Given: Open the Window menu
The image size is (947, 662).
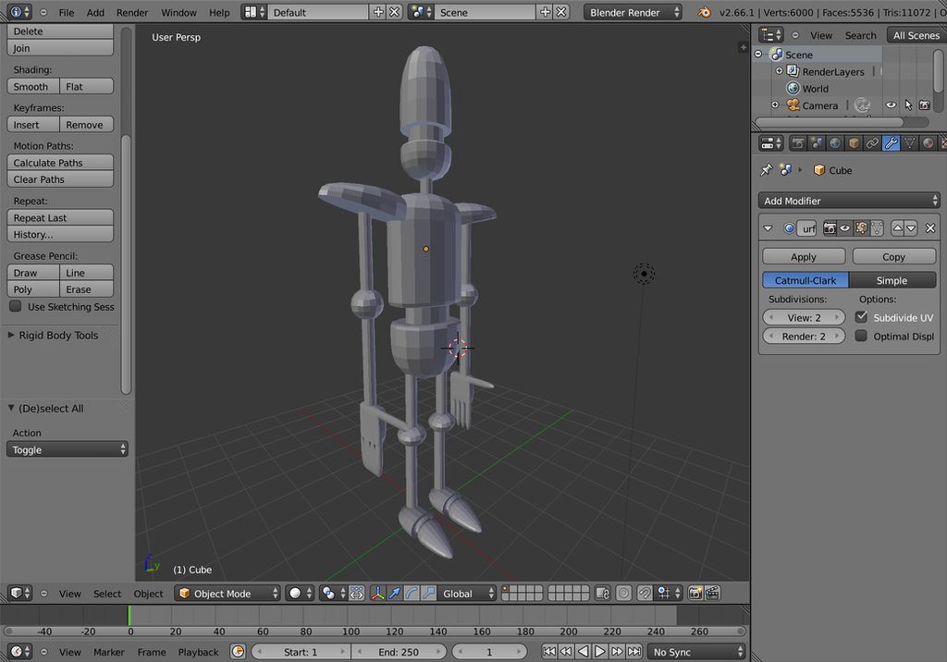Looking at the screenshot, I should (x=178, y=12).
